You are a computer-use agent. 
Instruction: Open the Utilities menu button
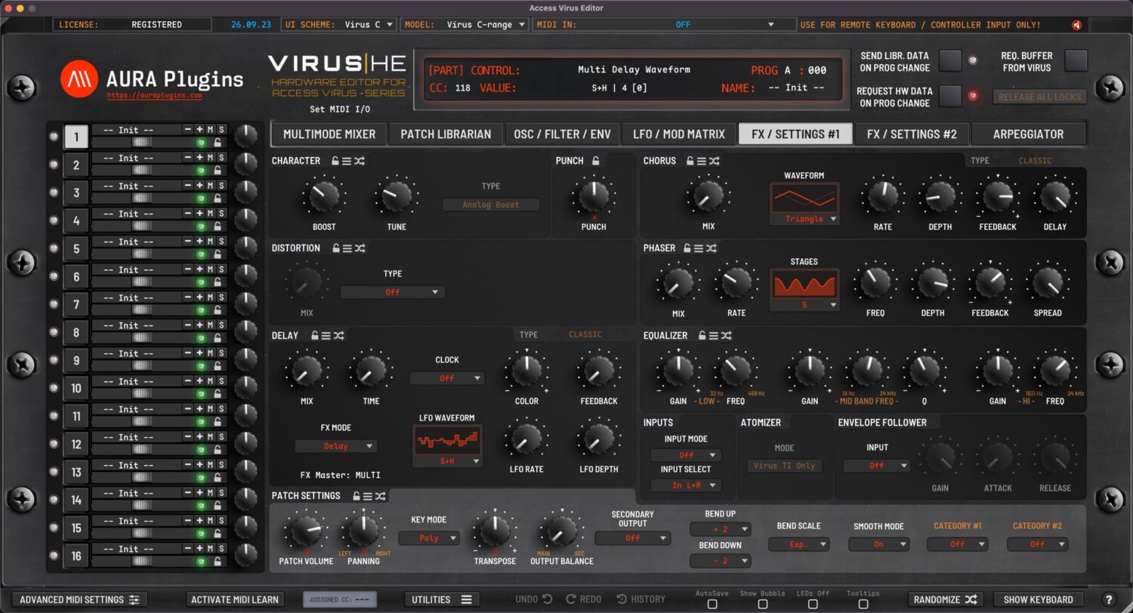[x=441, y=599]
